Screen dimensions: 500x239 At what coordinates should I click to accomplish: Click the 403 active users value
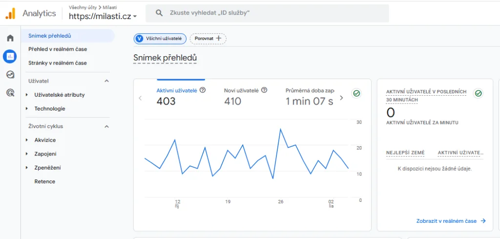click(166, 102)
